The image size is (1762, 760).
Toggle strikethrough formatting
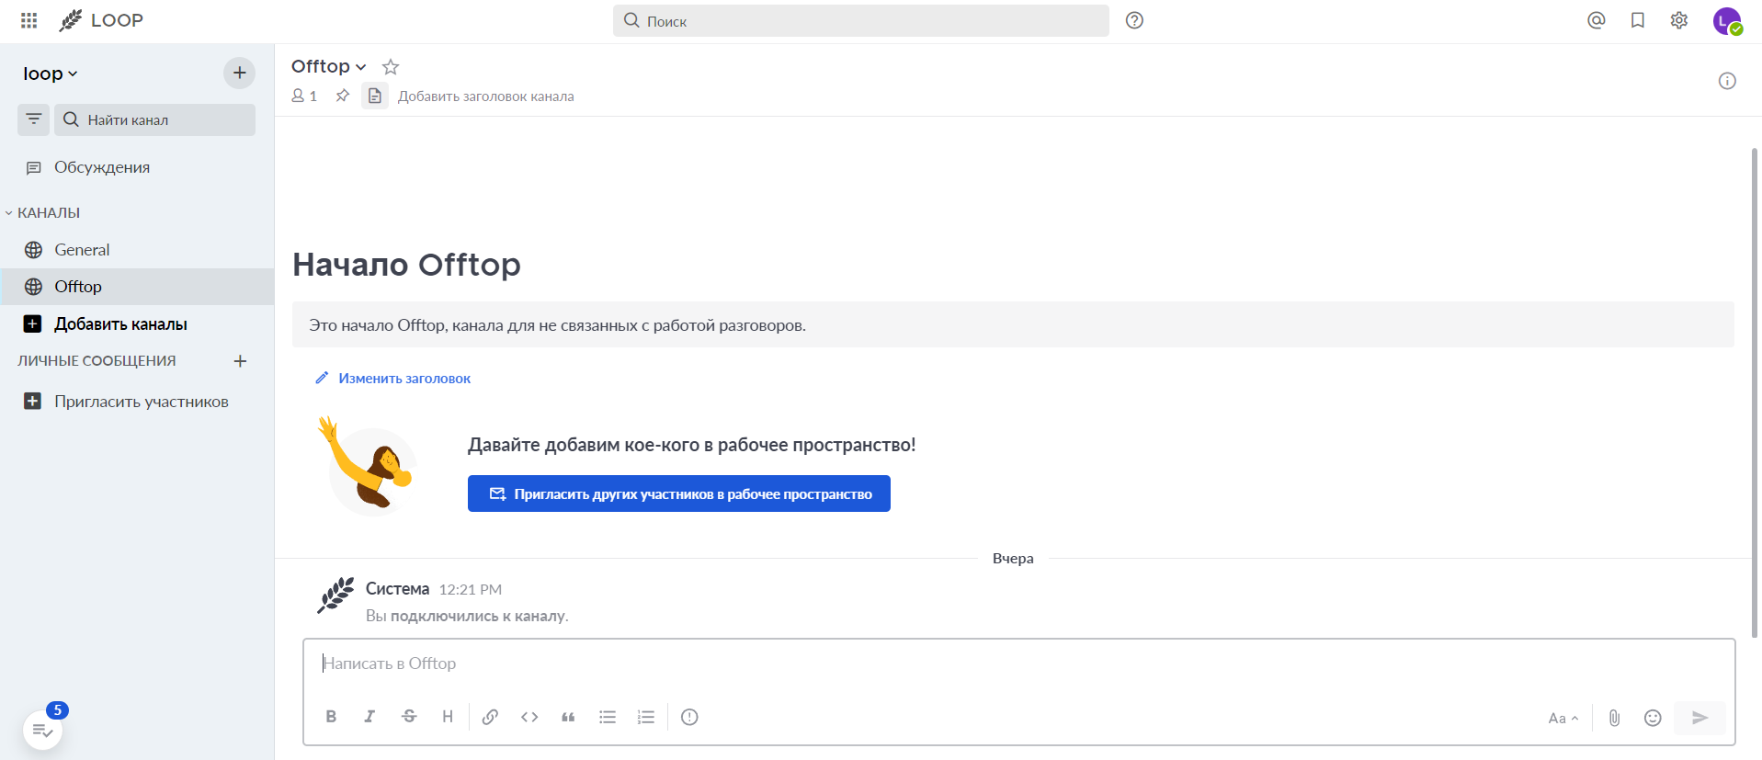(x=409, y=717)
